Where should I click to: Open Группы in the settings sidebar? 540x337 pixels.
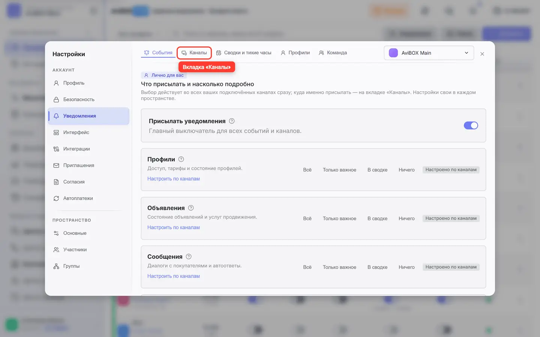pos(88,266)
